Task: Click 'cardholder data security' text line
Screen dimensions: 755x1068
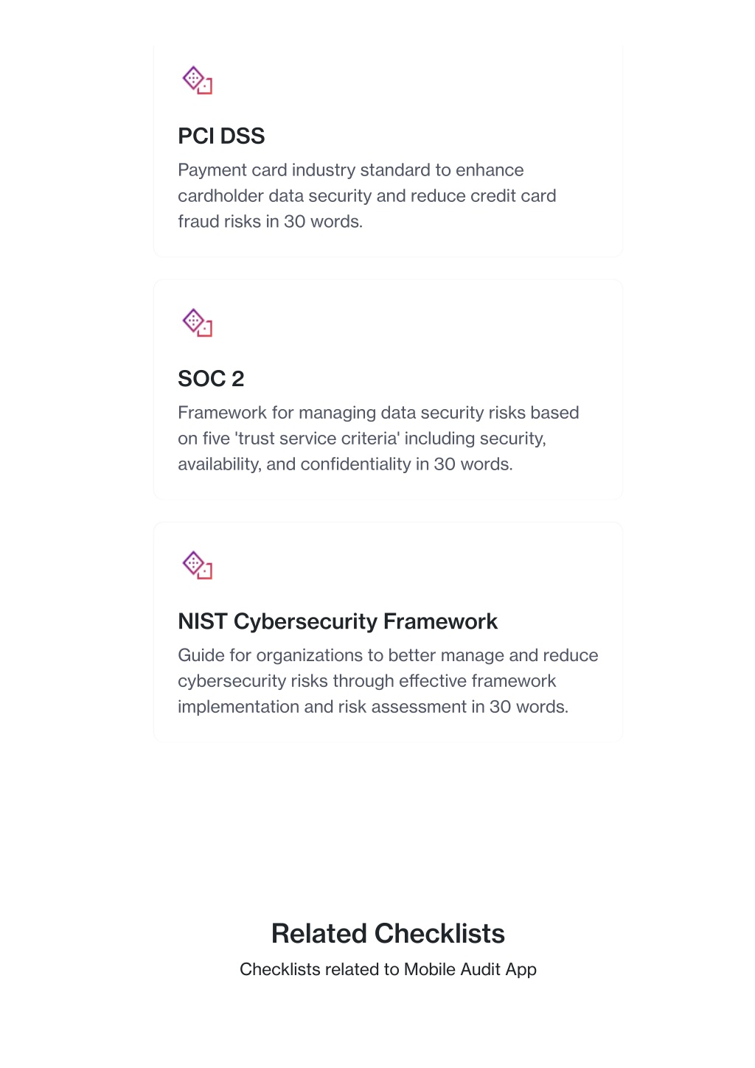Action: (x=367, y=196)
